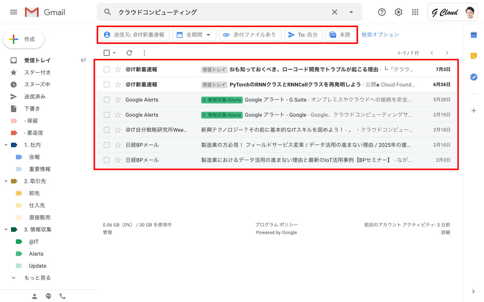Image resolution: width=484 pixels, height=302 pixels.
Task: Star the 製造業の方必見 email
Action: 118,145
